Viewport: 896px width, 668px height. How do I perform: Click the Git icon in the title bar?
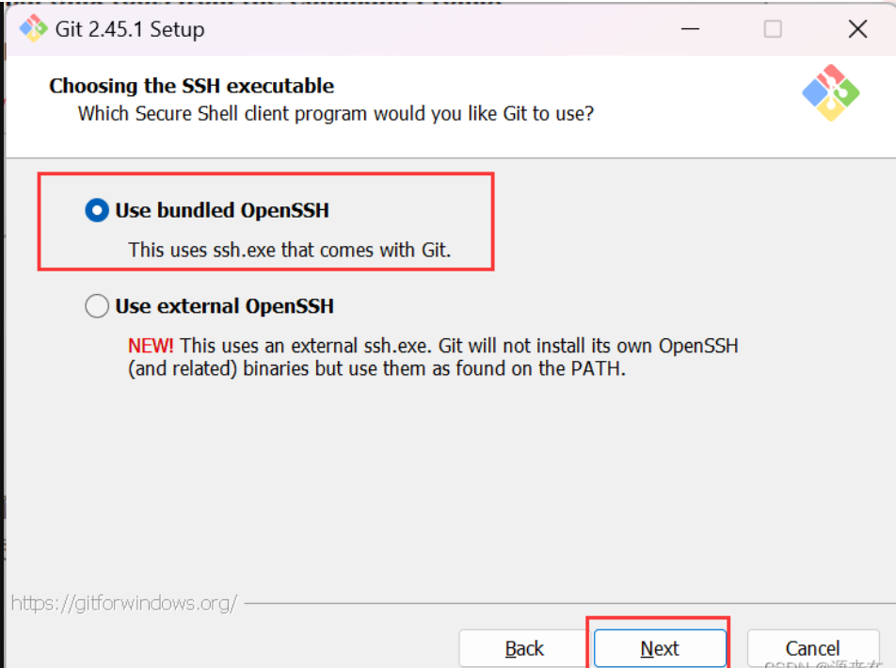pyautogui.click(x=34, y=29)
